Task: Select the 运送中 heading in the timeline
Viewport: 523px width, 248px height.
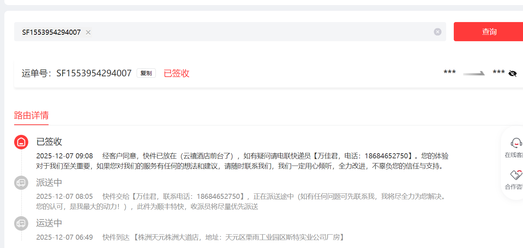Action: click(49, 223)
